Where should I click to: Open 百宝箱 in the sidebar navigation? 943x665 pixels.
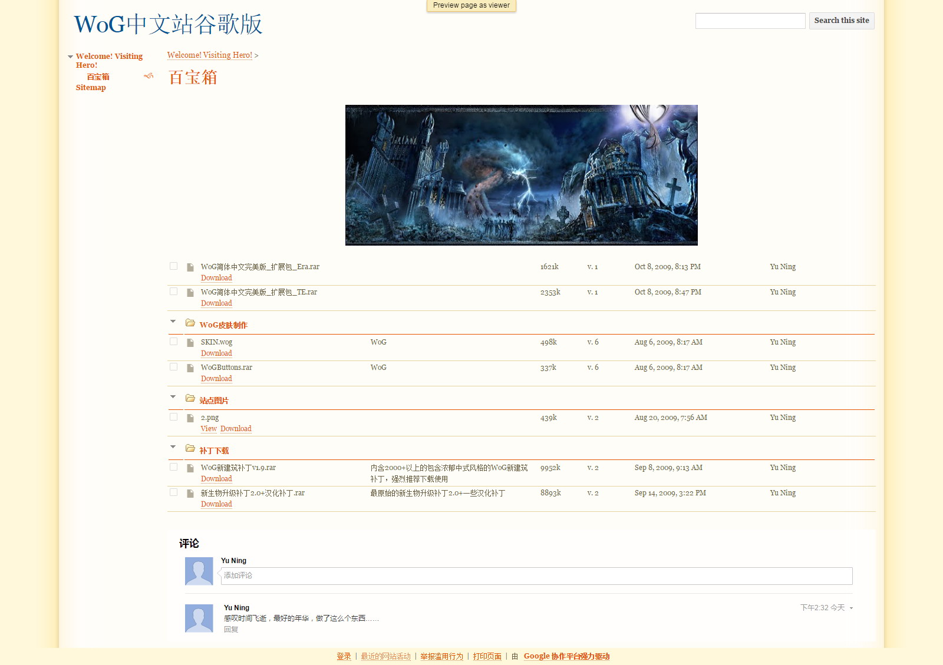pyautogui.click(x=98, y=77)
